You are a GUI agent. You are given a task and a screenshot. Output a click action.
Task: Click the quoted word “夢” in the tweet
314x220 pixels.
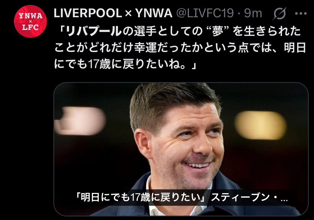pos(217,31)
